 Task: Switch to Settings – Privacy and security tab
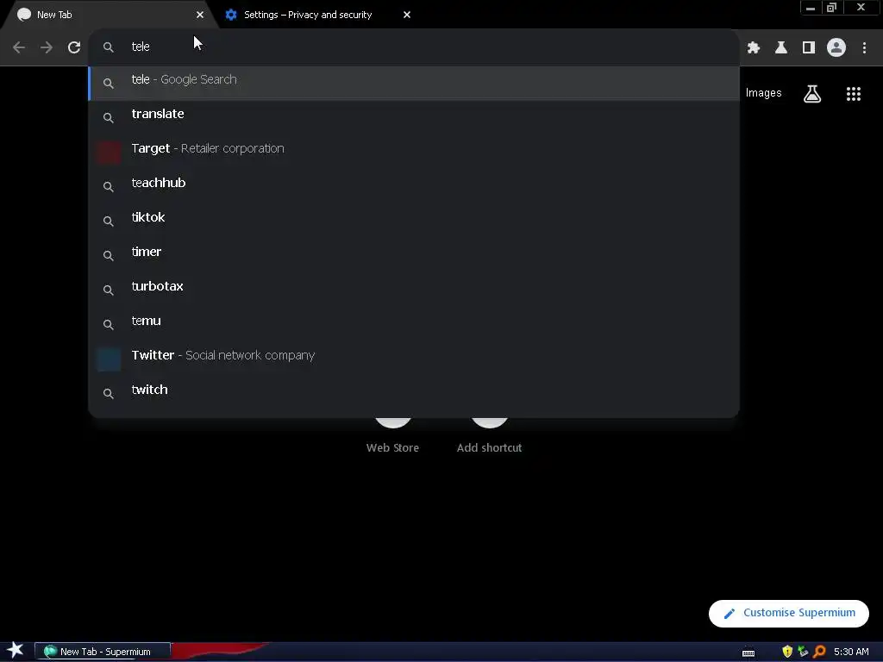click(318, 15)
